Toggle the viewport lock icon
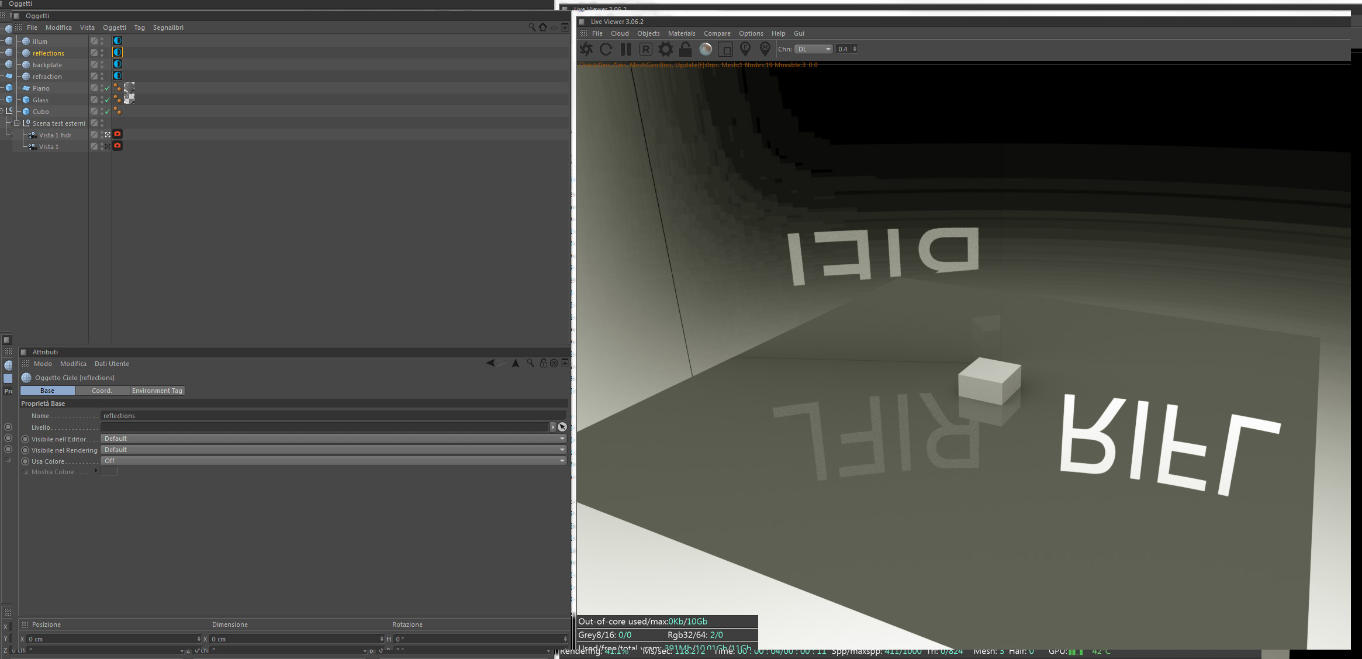 point(685,49)
